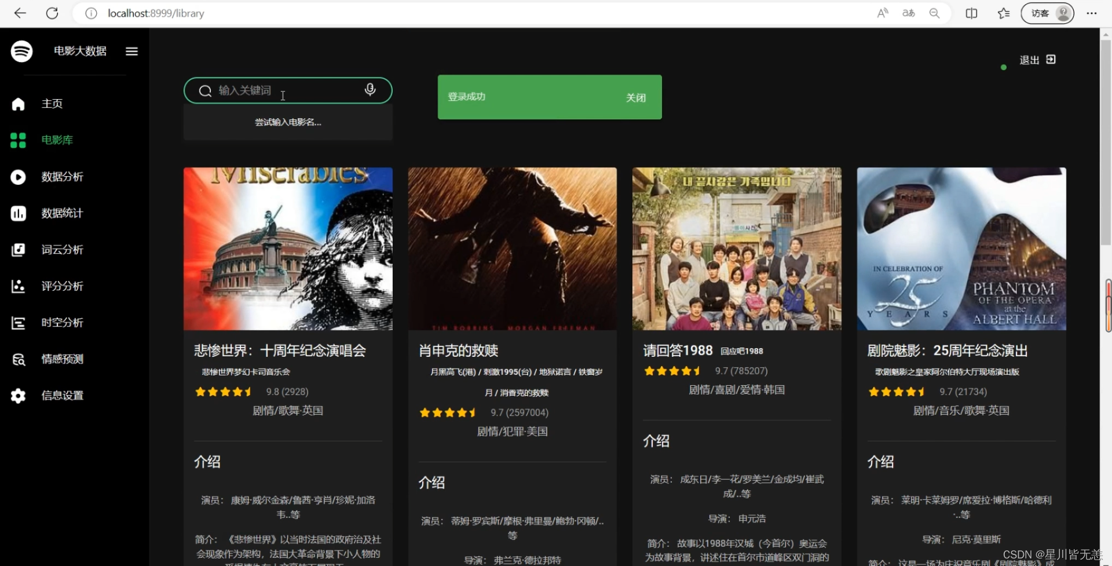The image size is (1112, 566).
Task: Click the 时空分析 icon
Action: tap(18, 323)
